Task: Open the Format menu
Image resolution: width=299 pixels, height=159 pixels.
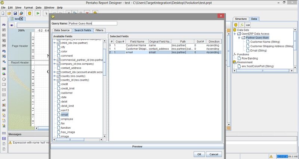Action: (x=28, y=7)
